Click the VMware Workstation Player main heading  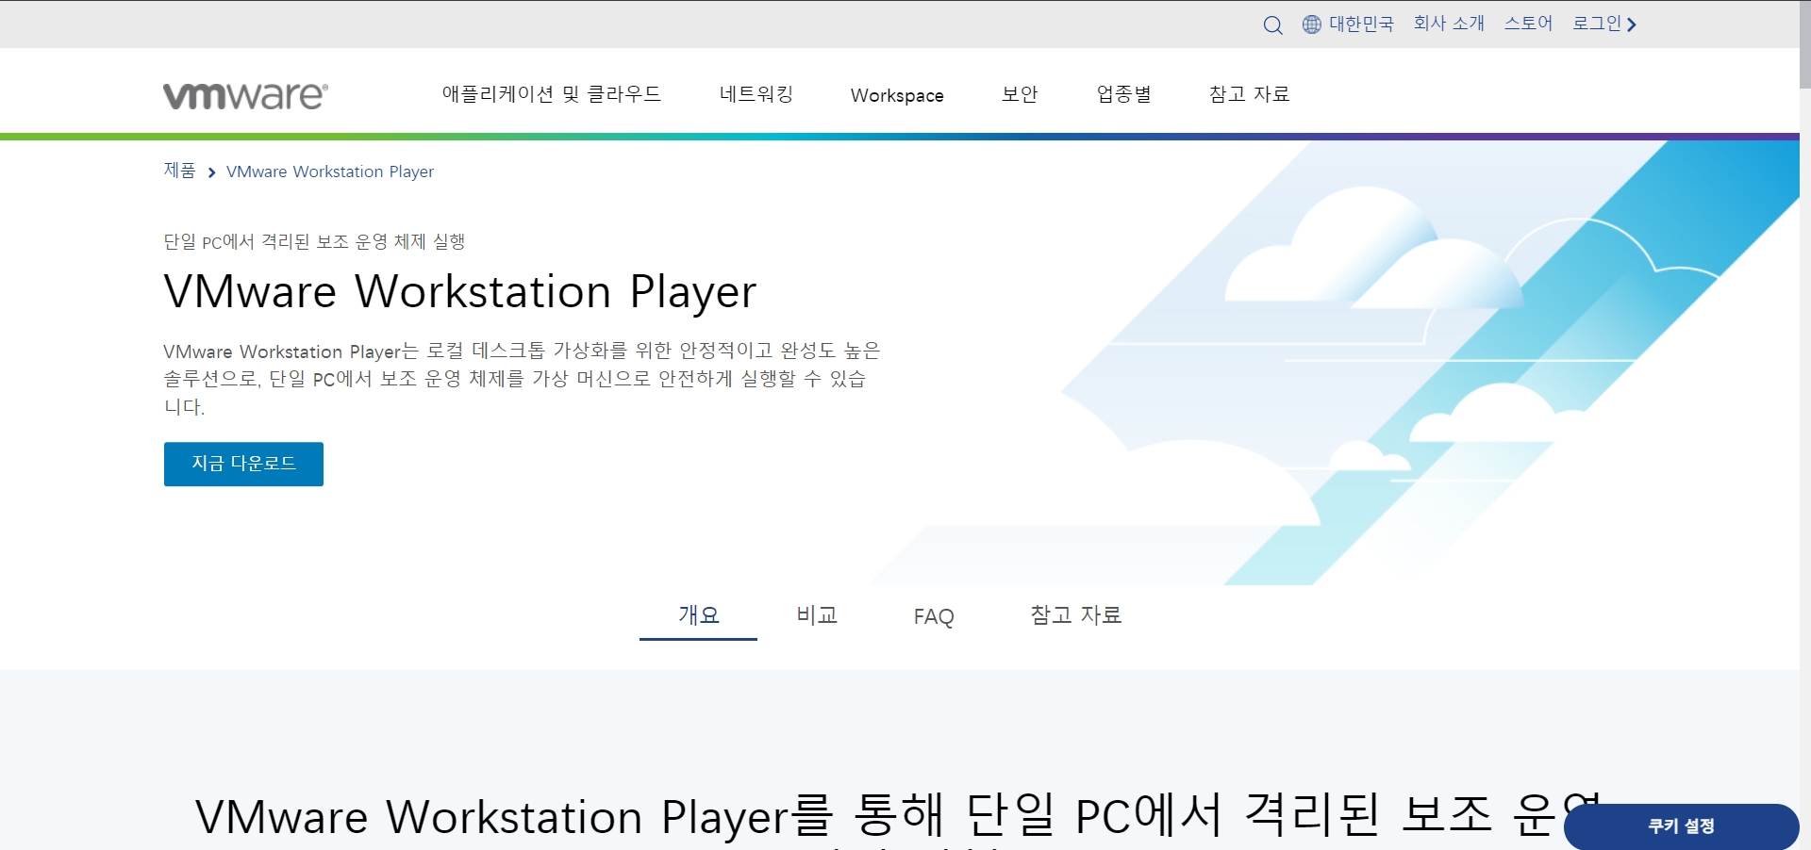click(460, 291)
